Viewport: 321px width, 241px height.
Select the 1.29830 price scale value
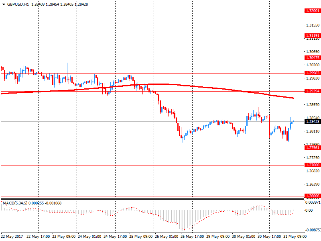coord(313,78)
